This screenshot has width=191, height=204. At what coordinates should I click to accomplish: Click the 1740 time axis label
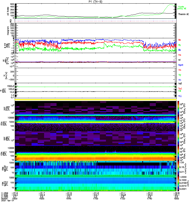coord(149,199)
